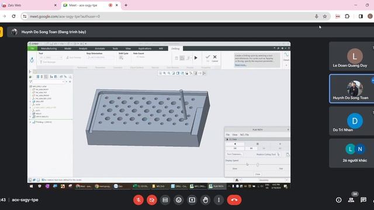Click the present screen icon
This screenshot has height=210, width=374.
coord(192,200)
